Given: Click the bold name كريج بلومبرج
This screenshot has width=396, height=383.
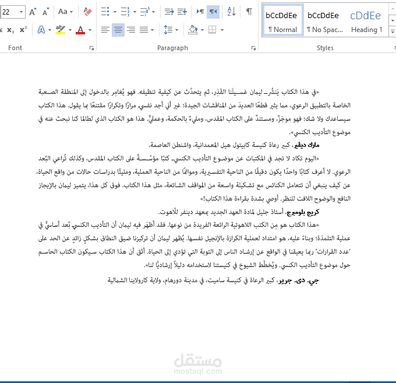Looking at the screenshot, I should (303, 212).
